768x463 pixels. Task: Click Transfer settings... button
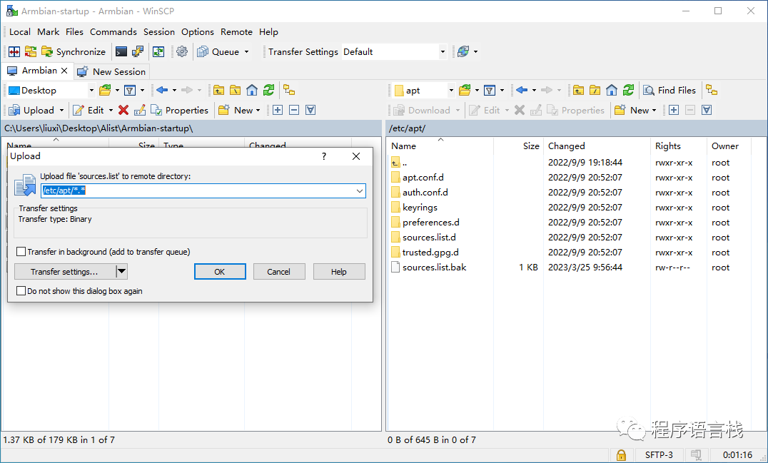pyautogui.click(x=65, y=272)
